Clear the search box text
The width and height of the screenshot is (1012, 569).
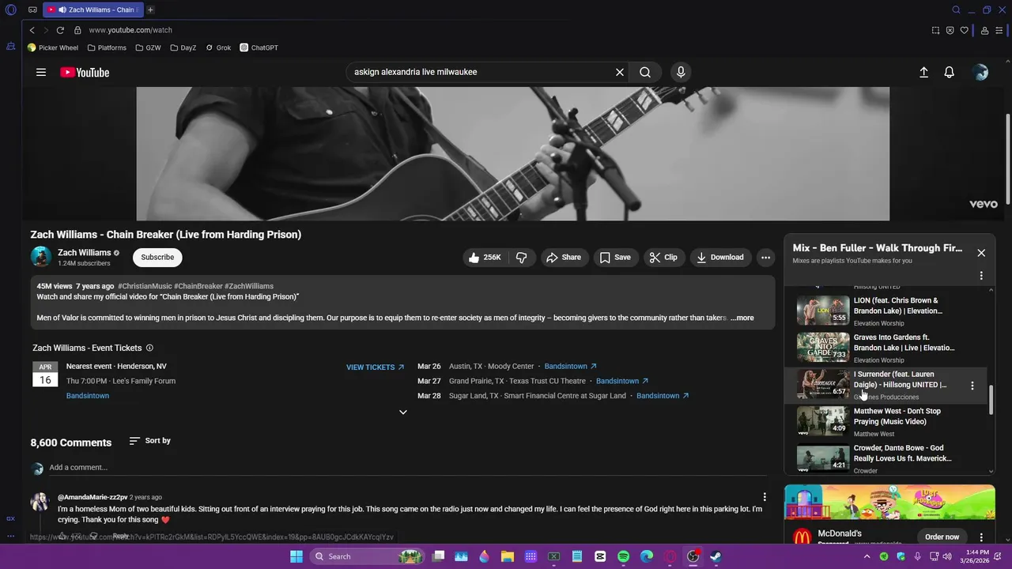[x=620, y=72]
